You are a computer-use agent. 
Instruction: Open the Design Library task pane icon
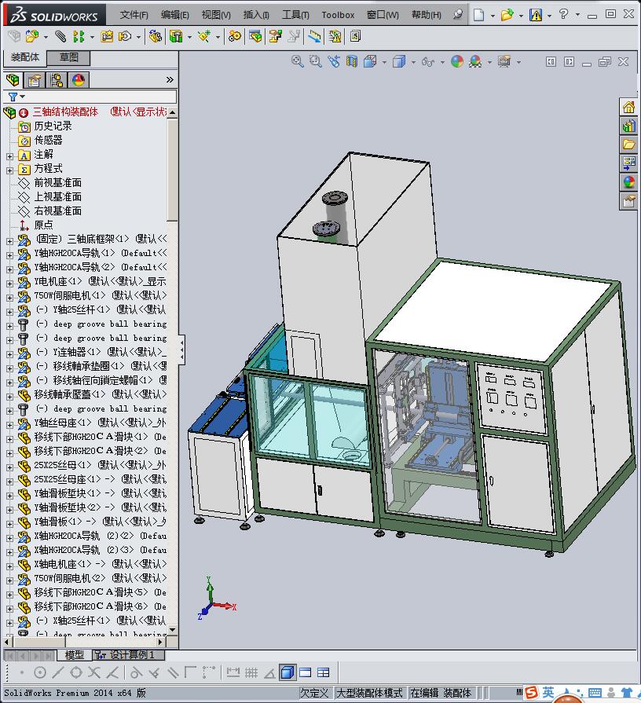[629, 126]
